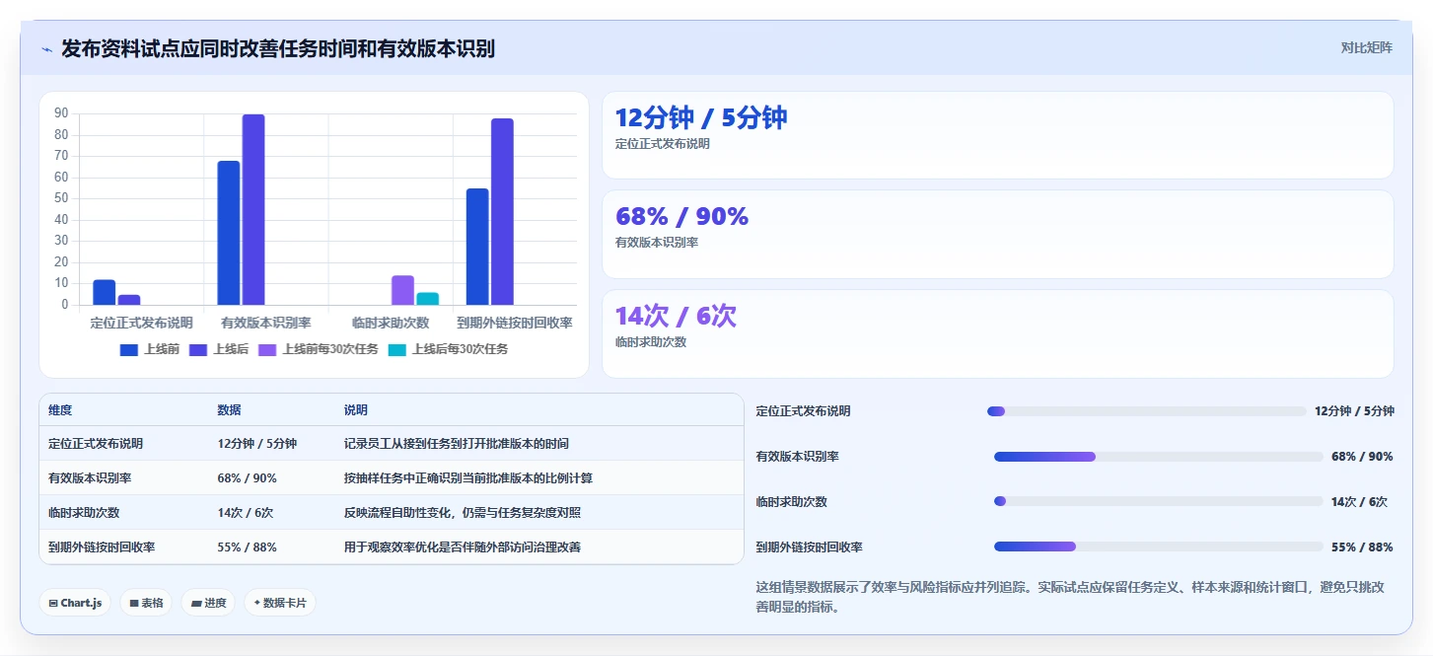
Task: Click the 数据卡片 chip at the bottom
Action: [x=280, y=603]
